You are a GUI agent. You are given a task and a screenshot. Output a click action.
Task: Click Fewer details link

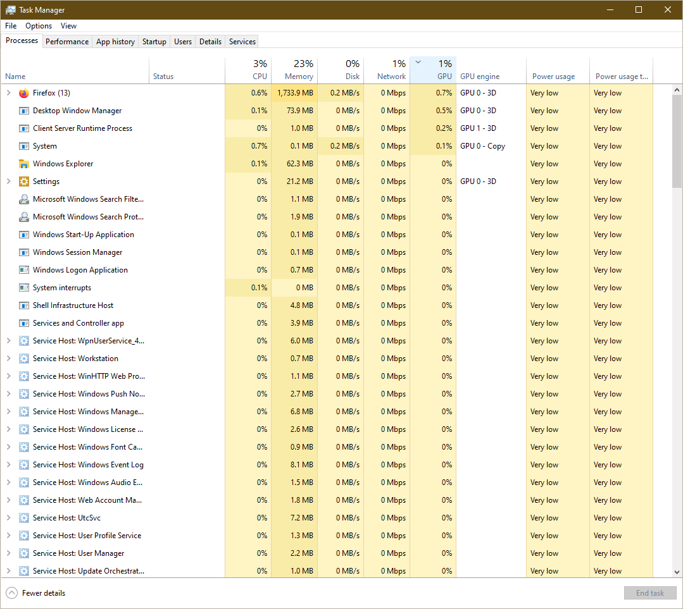click(44, 593)
